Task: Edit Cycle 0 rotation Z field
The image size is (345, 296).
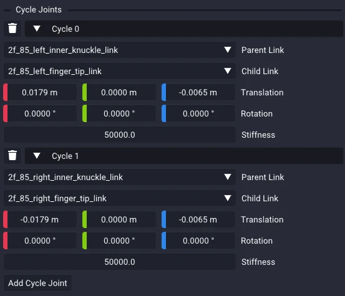Action: tap(198, 113)
